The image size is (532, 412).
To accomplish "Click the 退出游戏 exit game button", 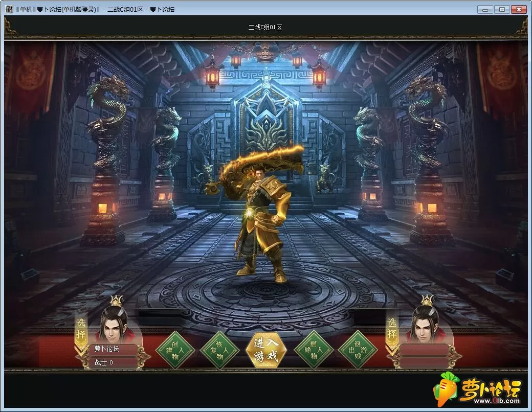I will click(358, 350).
